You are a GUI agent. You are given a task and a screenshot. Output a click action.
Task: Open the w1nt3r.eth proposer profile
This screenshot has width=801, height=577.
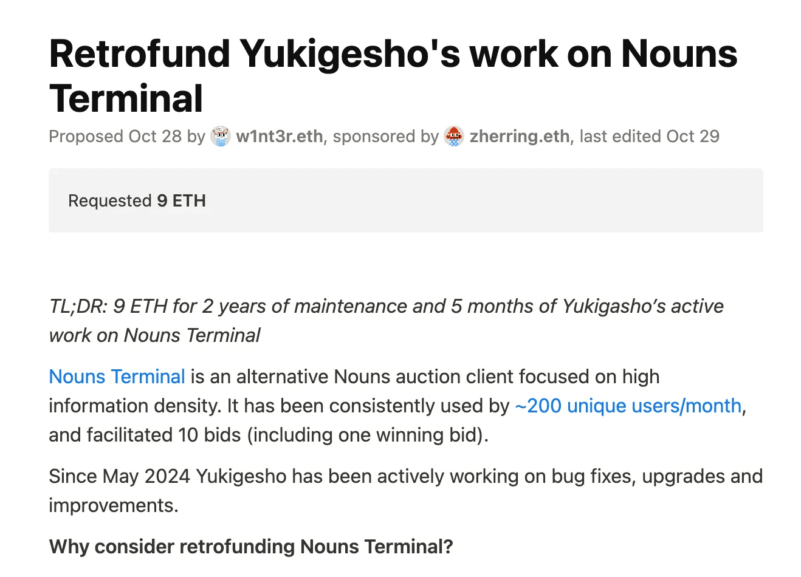pos(280,136)
